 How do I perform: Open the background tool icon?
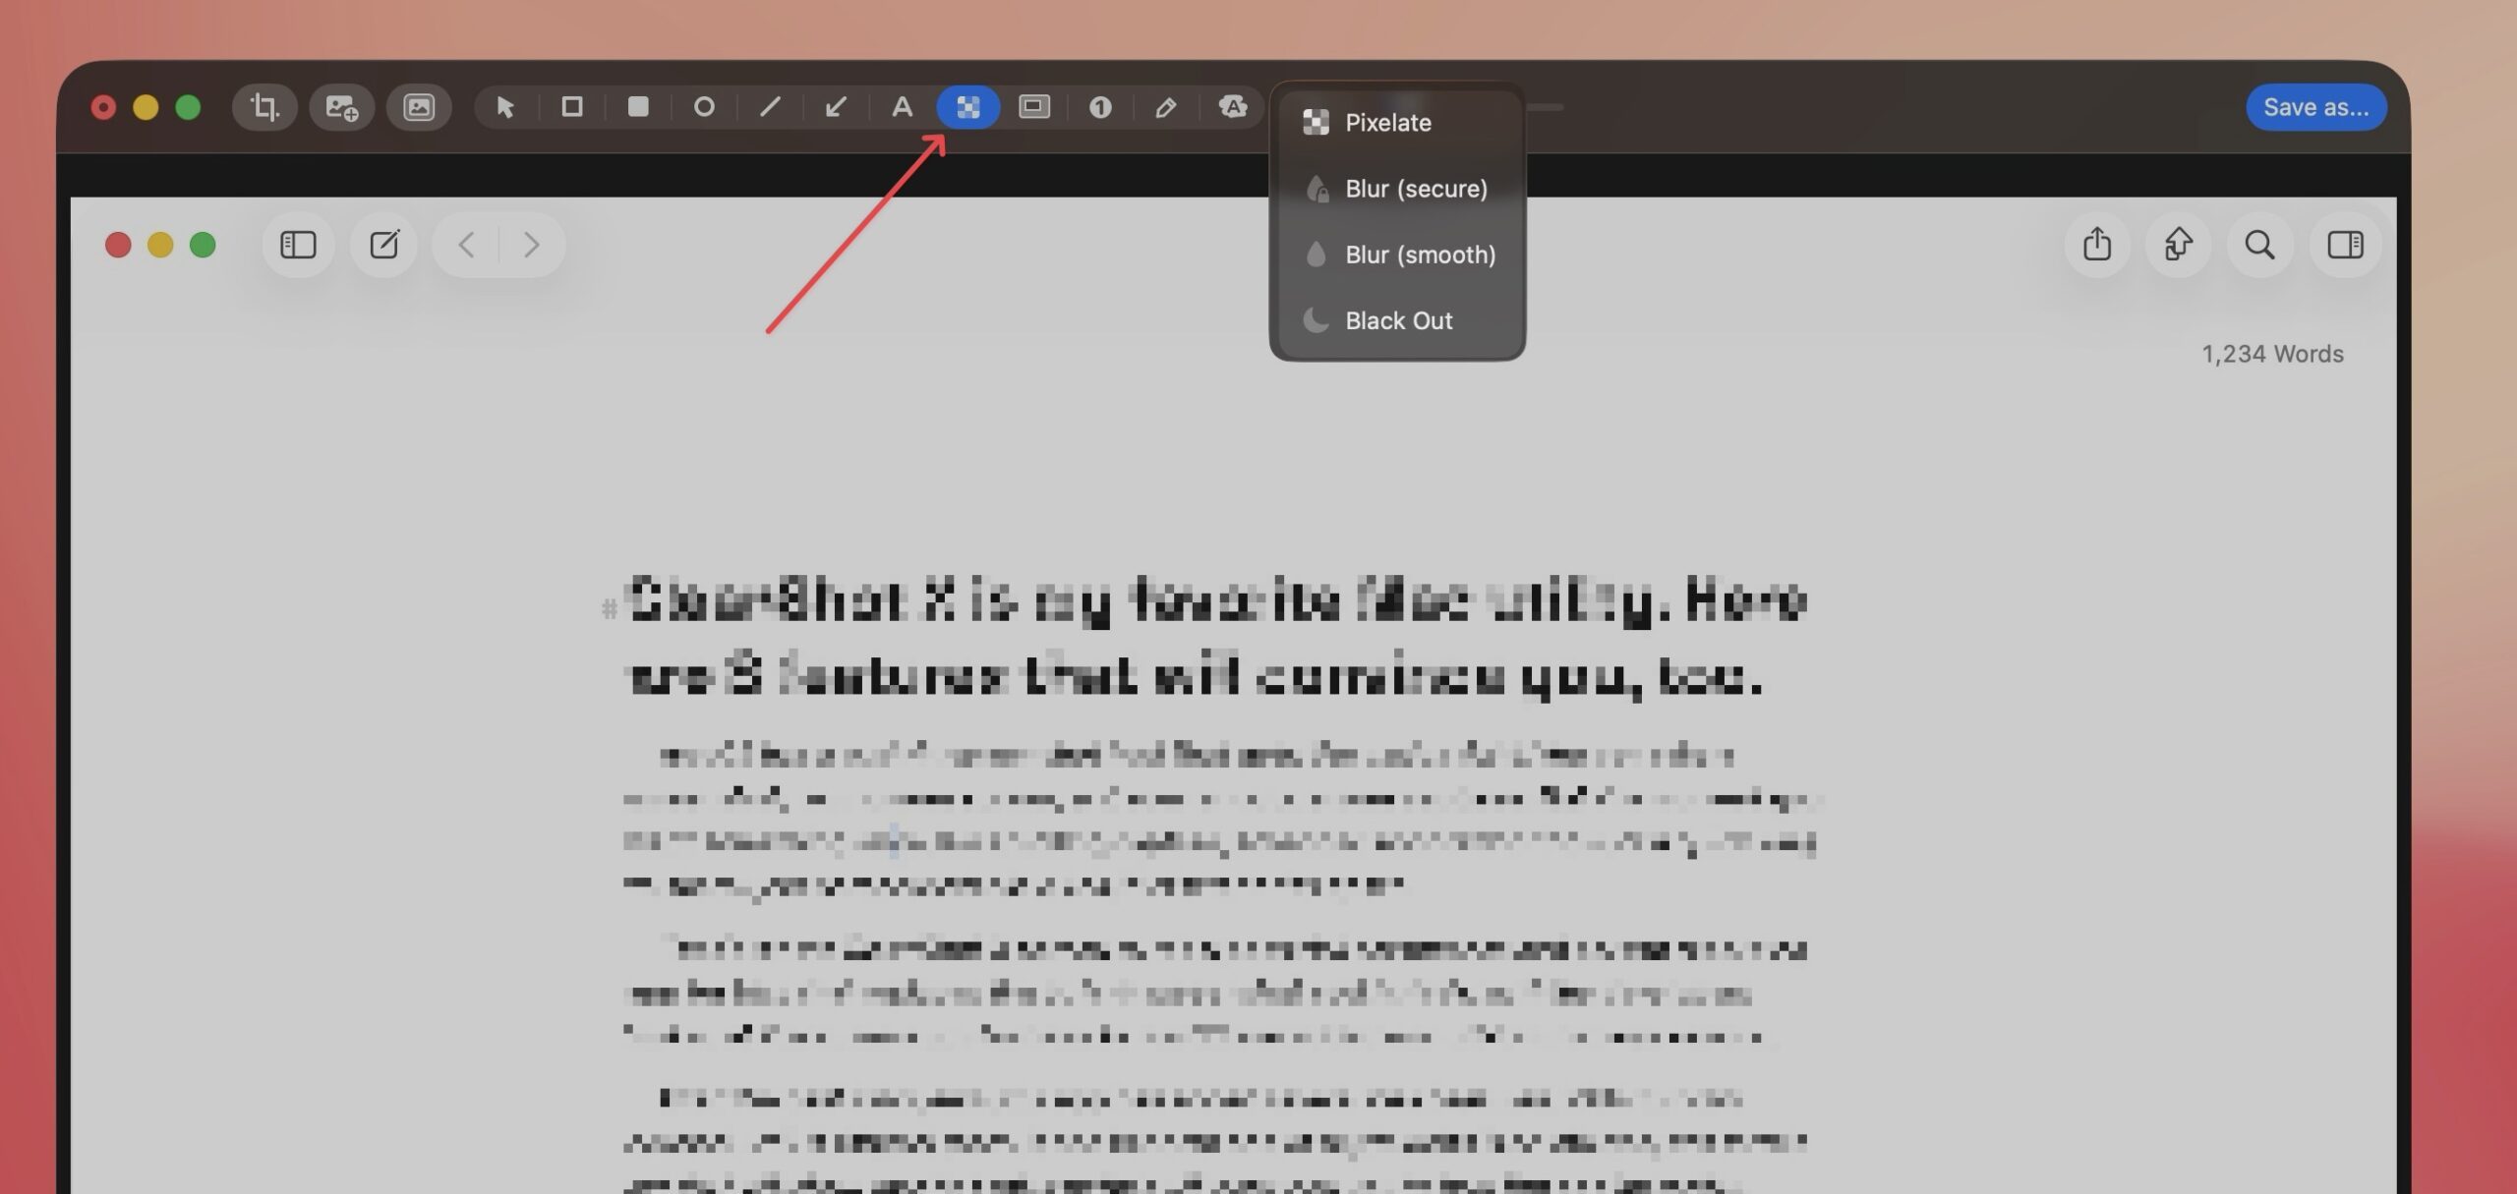pyautogui.click(x=419, y=106)
